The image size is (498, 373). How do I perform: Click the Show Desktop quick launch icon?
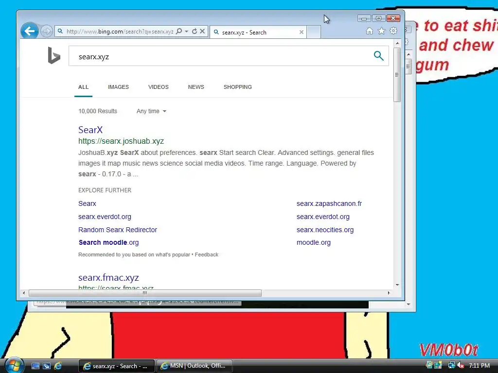coord(35,366)
